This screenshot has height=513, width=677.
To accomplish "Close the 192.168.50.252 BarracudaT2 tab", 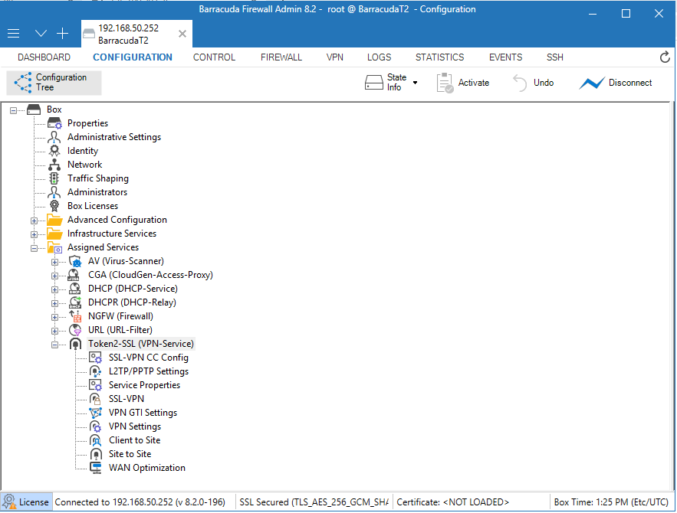I will click(x=182, y=34).
